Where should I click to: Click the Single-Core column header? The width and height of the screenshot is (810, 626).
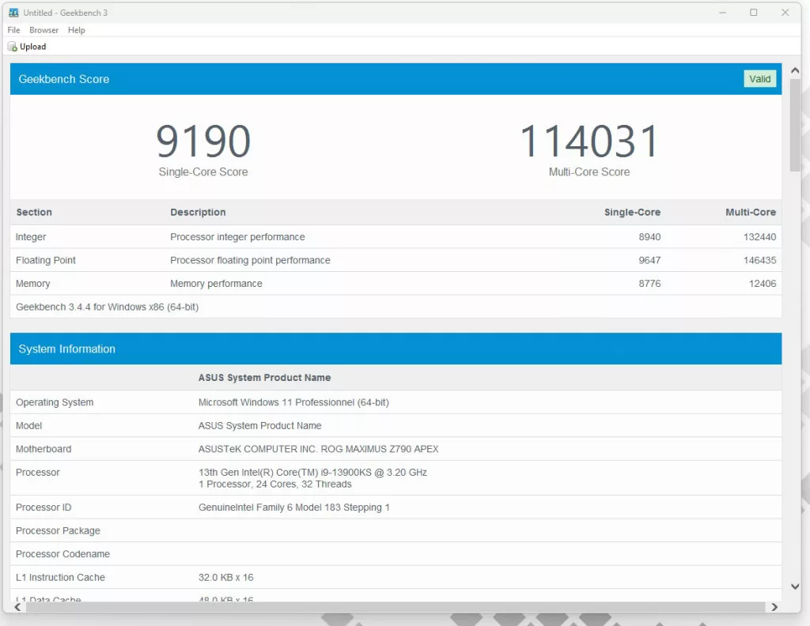coord(632,212)
